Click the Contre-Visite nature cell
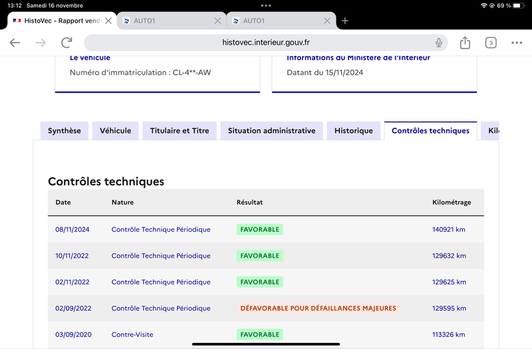The image size is (532, 349). [132, 334]
